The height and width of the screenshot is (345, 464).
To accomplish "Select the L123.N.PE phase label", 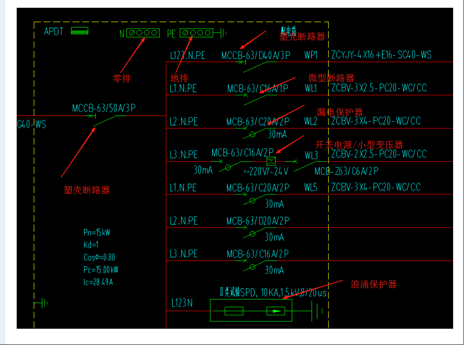I will point(188,55).
